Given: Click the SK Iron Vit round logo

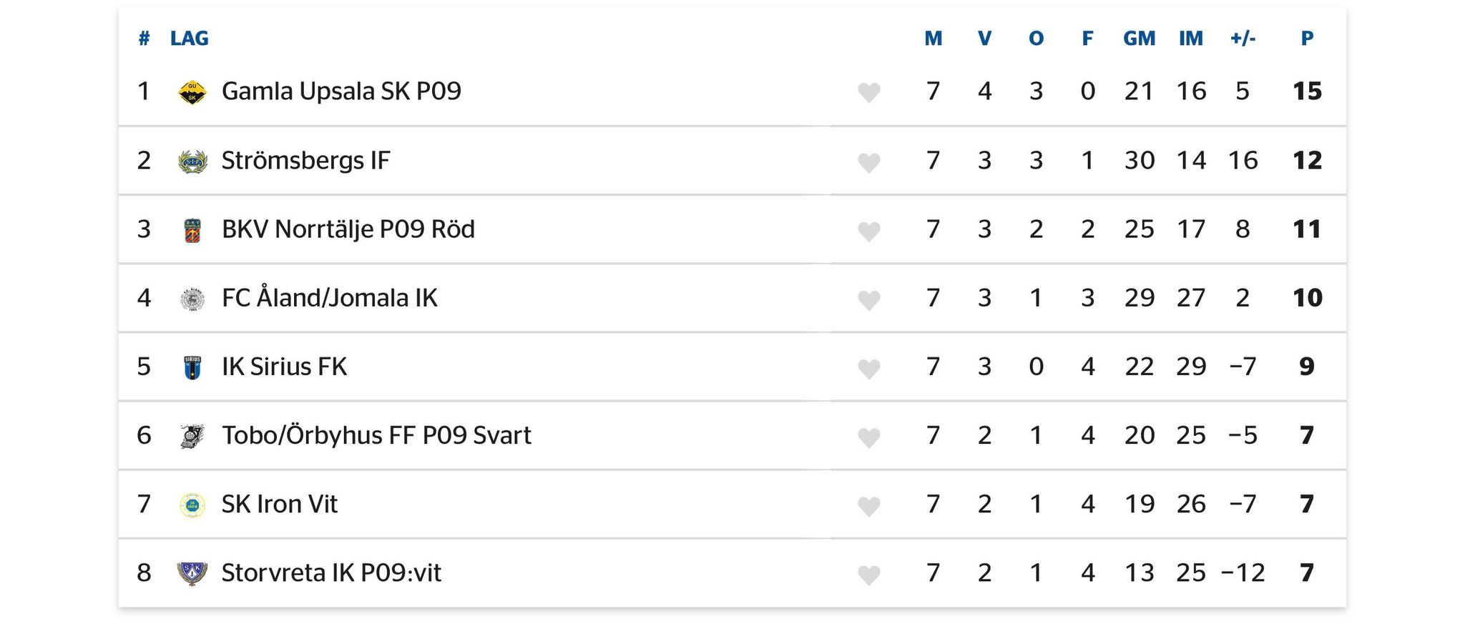Looking at the screenshot, I should (192, 505).
